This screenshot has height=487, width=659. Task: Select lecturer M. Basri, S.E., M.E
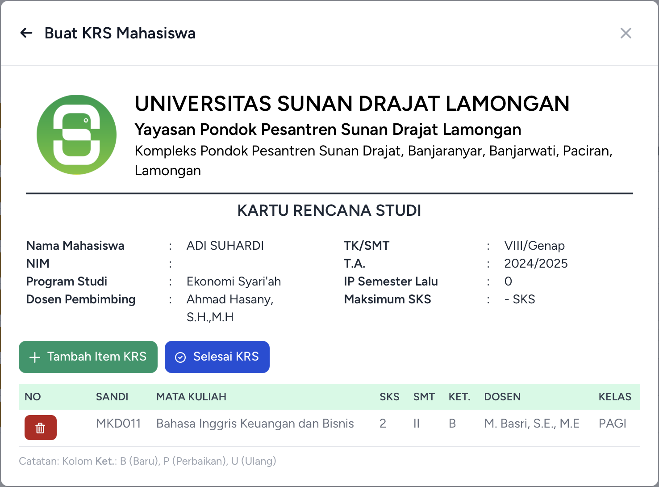coord(532,424)
